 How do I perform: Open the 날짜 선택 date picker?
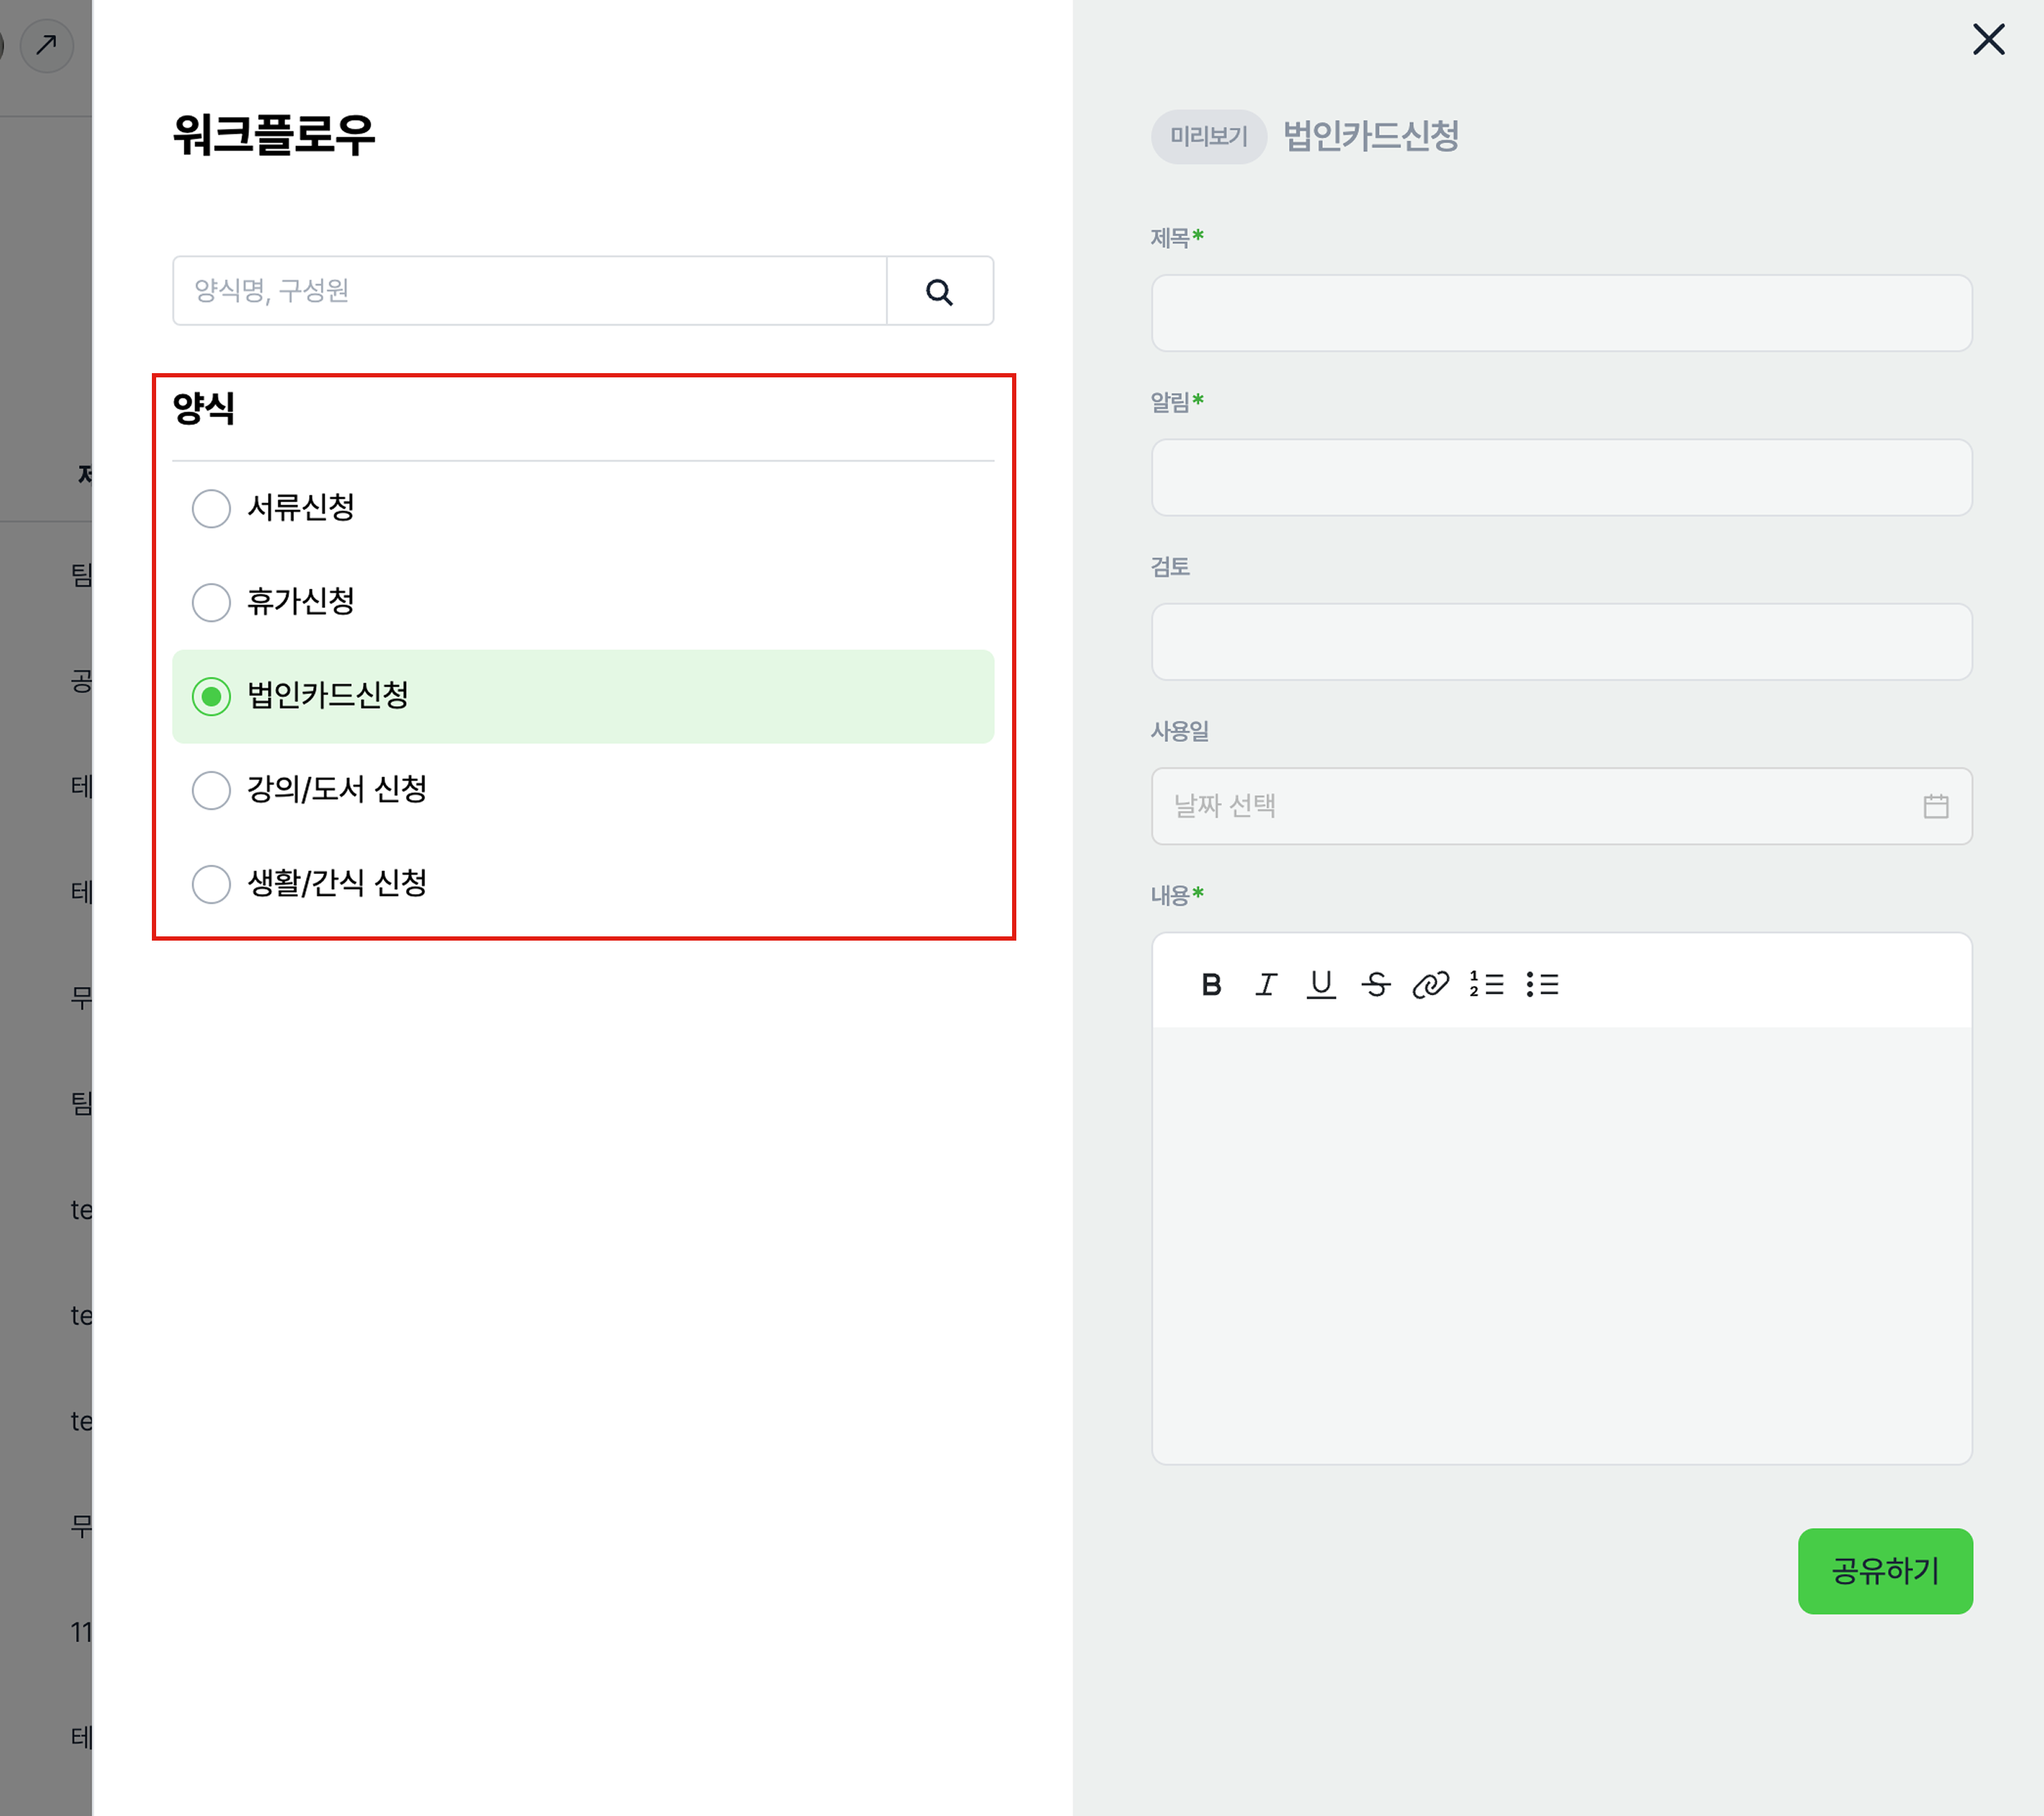point(1540,806)
